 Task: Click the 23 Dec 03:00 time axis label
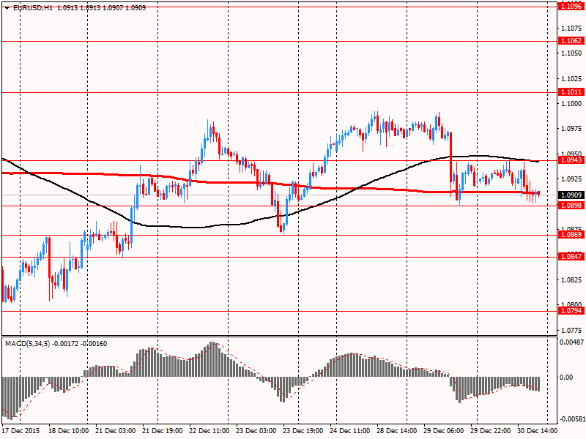pyautogui.click(x=256, y=430)
